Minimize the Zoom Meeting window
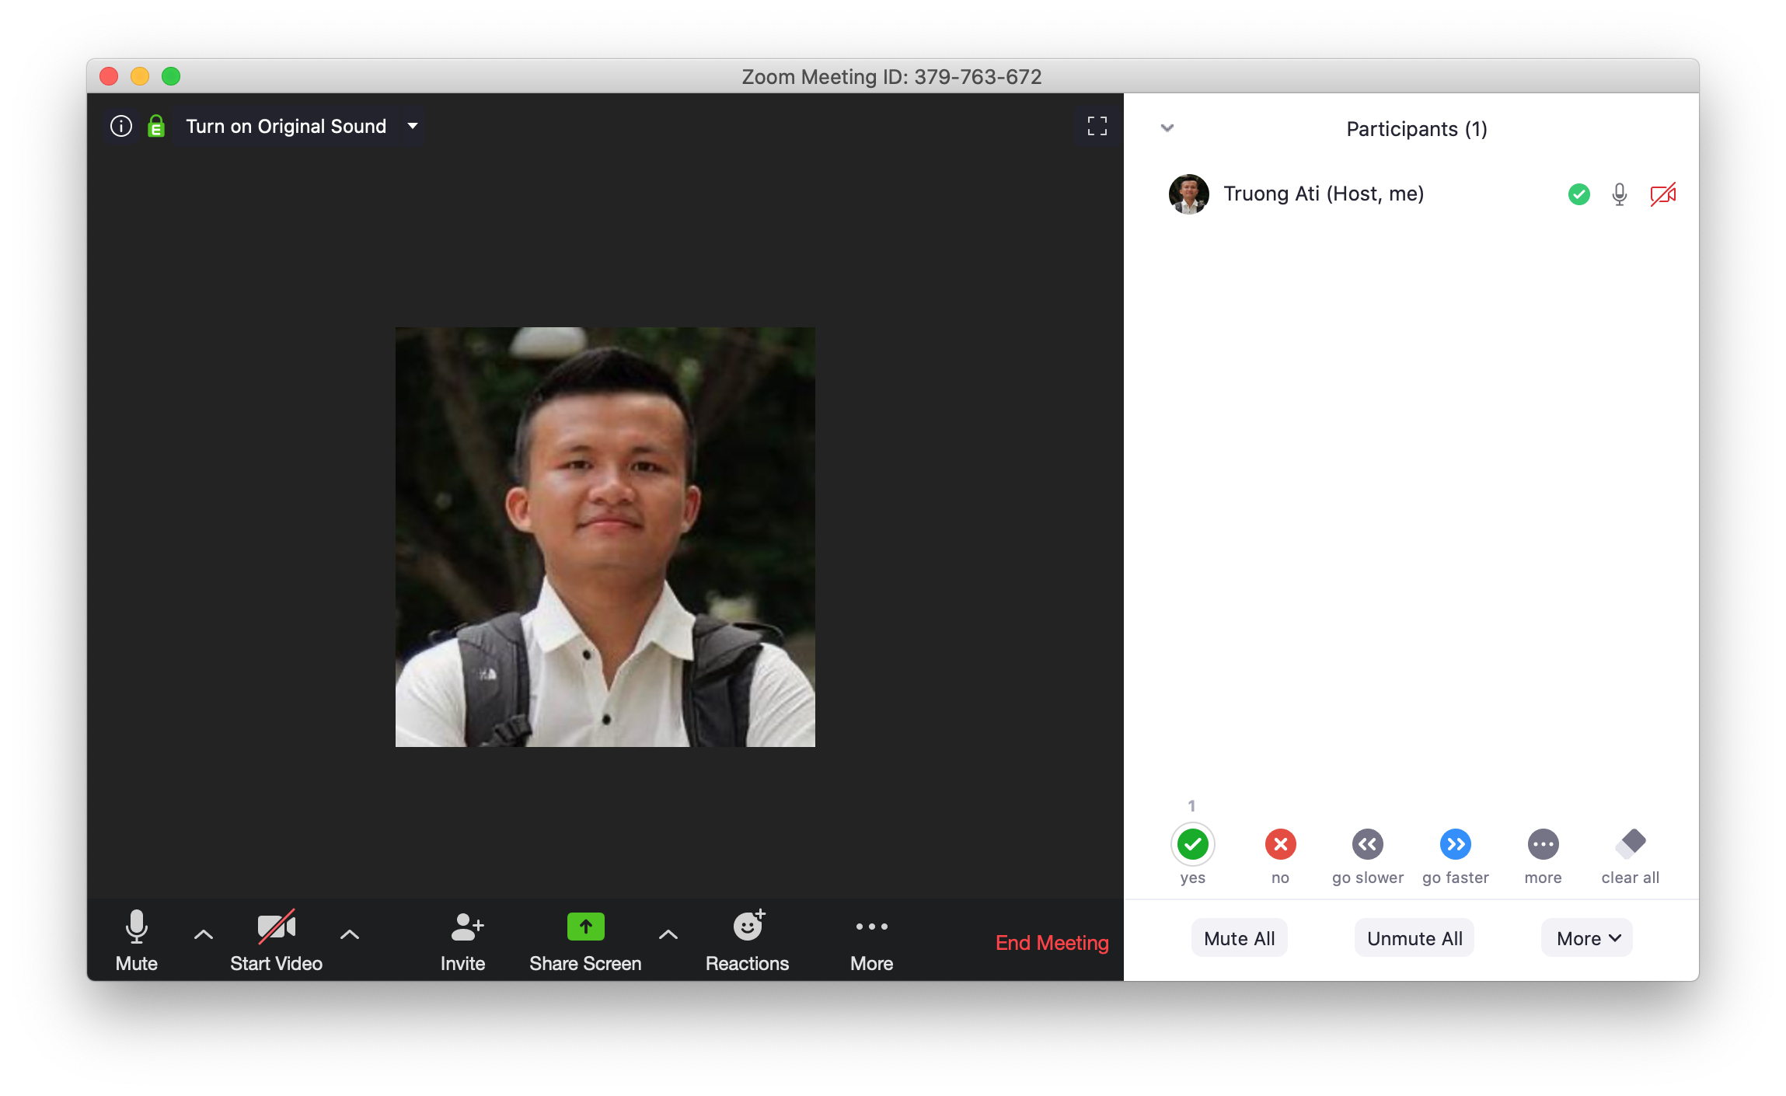 pos(140,76)
